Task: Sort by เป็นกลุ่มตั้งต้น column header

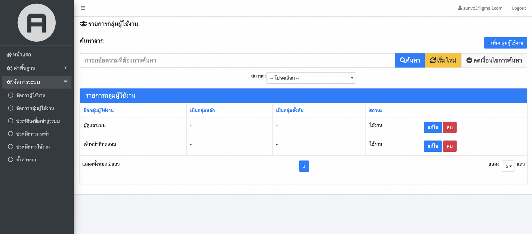Action: (290, 110)
